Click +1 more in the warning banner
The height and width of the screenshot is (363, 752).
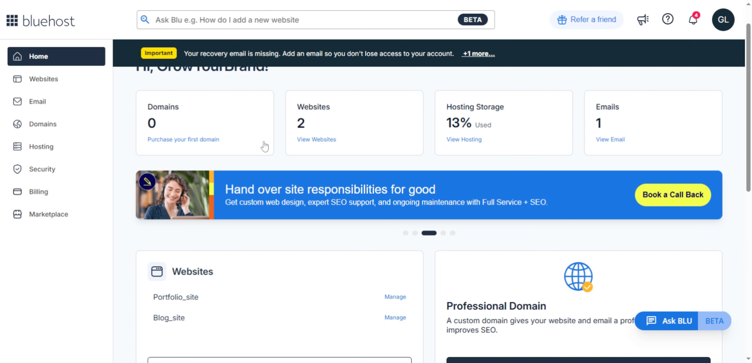pos(478,54)
